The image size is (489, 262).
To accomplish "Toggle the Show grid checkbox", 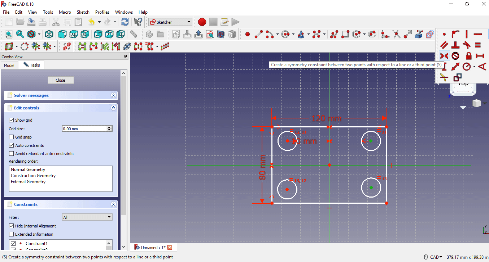I will pos(11,120).
